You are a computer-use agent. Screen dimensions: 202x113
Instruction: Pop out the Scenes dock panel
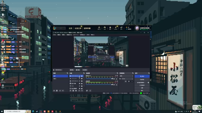tap(67, 73)
